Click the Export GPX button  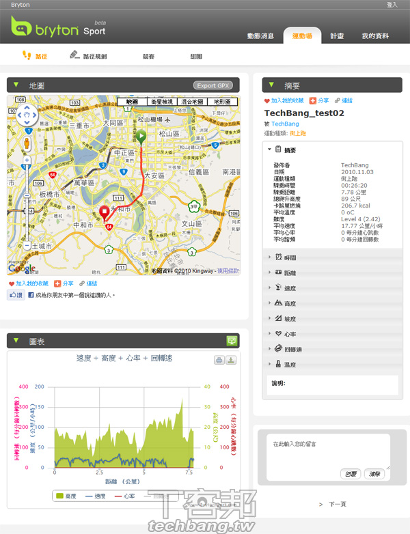click(x=213, y=86)
